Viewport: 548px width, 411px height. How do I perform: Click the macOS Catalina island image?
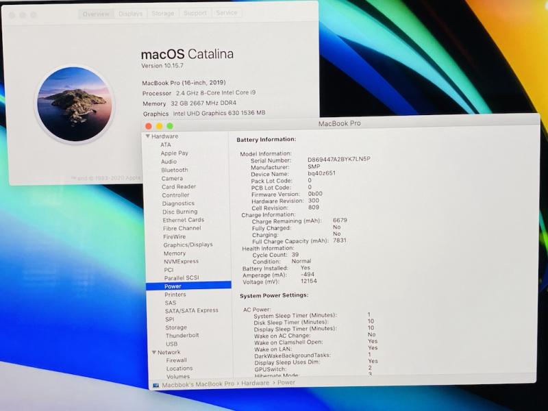[75, 104]
